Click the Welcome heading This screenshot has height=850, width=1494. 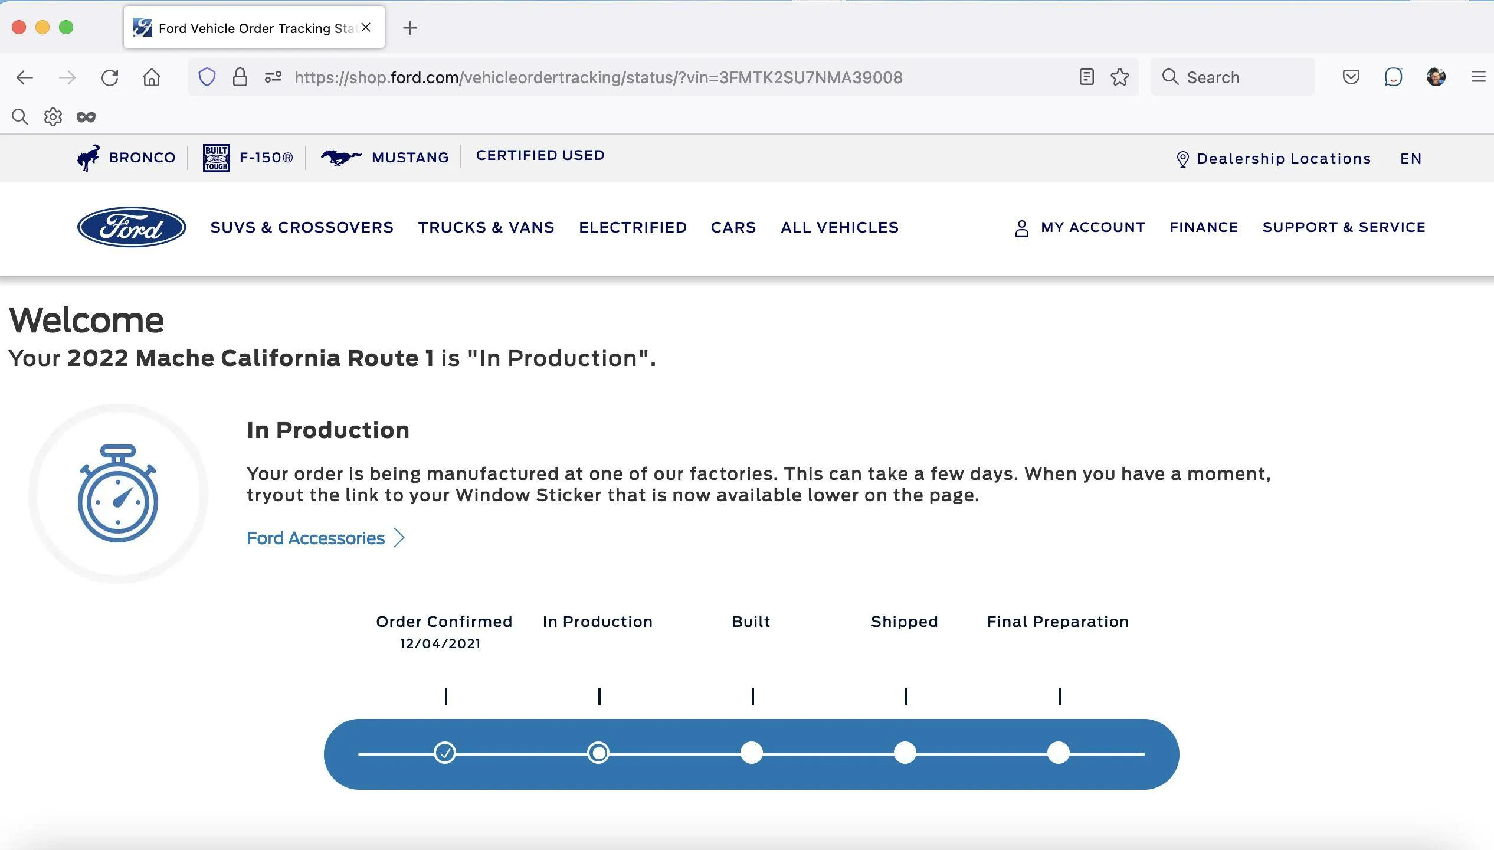(87, 321)
